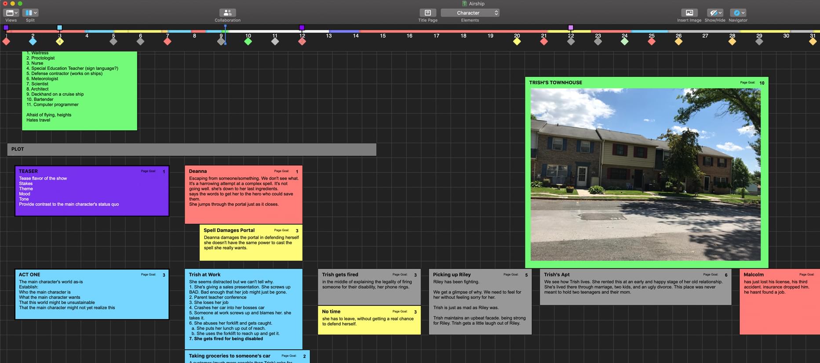
Task: Click the light green diamond marker under page 24
Action: click(625, 42)
